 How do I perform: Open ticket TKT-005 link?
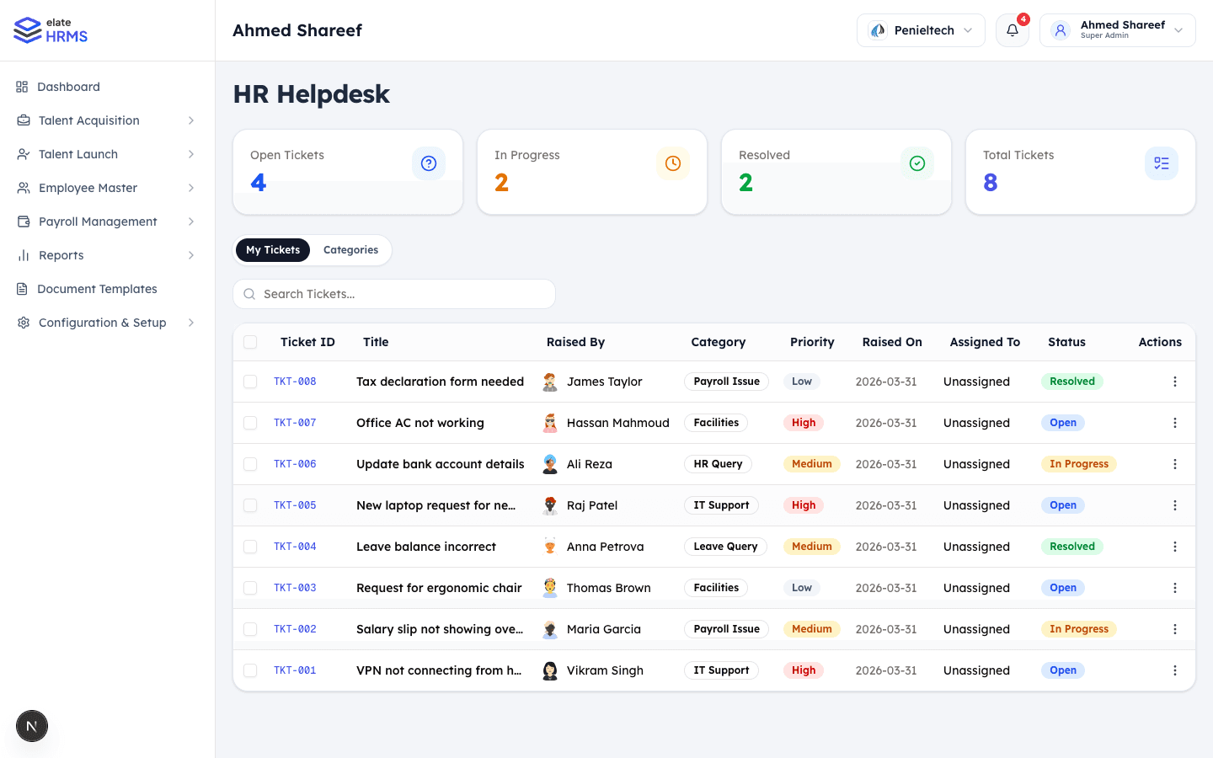click(x=295, y=504)
